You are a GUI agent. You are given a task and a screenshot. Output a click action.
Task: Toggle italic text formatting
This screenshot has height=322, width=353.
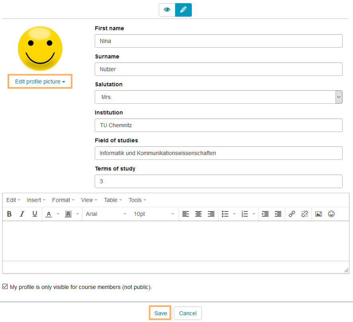pos(22,214)
